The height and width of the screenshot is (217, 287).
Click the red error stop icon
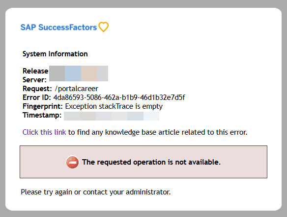pyautogui.click(x=72, y=162)
